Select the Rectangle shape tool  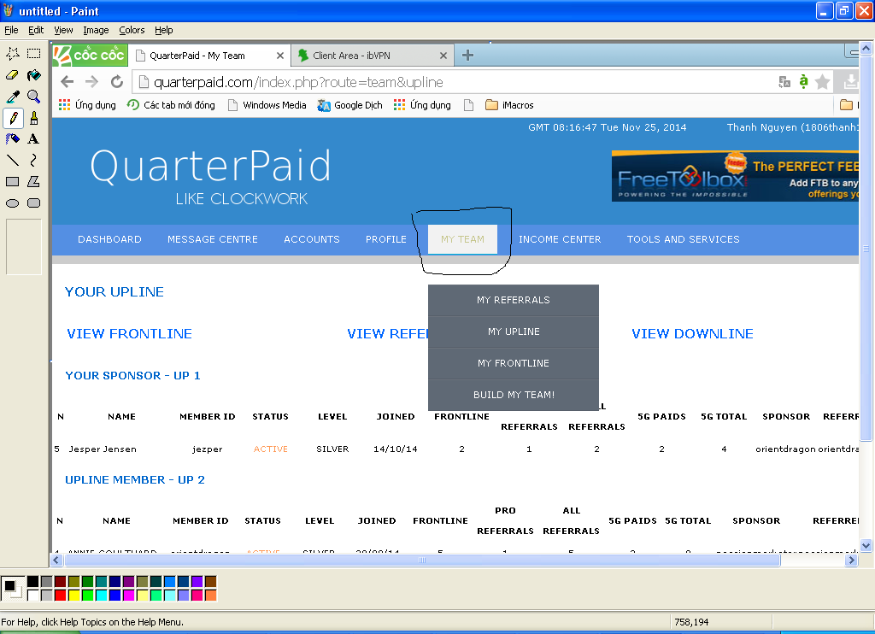[12, 181]
